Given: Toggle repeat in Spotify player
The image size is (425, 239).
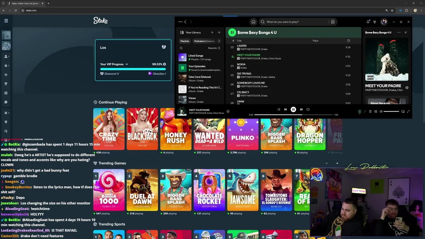Looking at the screenshot, I should click(308, 110).
